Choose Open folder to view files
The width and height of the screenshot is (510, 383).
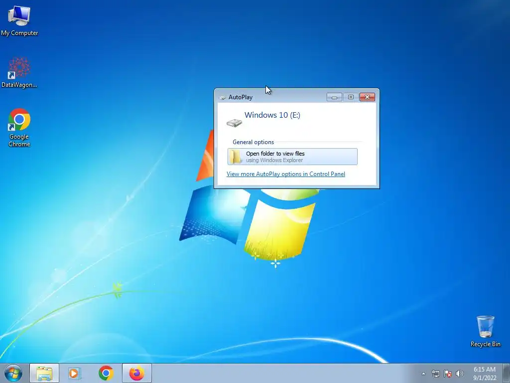click(x=292, y=157)
